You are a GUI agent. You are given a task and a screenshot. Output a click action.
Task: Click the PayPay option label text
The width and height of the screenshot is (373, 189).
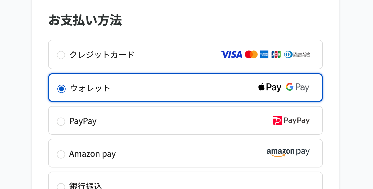pos(83,121)
